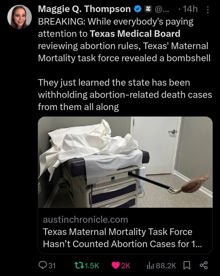Open the Texas Medical Board bold link
This screenshot has height=276, width=220.
click(x=135, y=33)
